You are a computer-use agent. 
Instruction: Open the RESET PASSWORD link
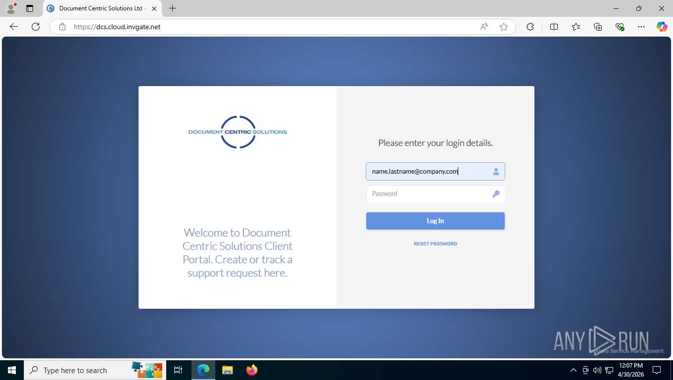pos(435,244)
